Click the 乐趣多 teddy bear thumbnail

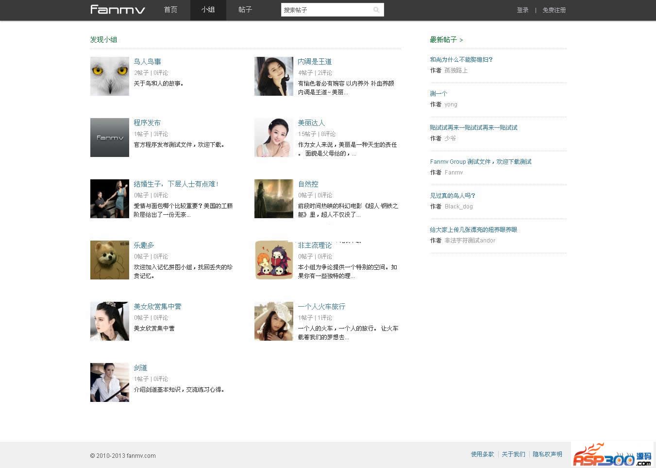(x=110, y=260)
